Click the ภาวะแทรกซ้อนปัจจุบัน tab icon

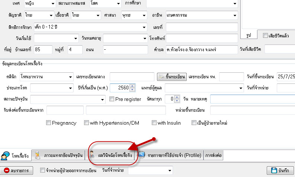coord(38,155)
